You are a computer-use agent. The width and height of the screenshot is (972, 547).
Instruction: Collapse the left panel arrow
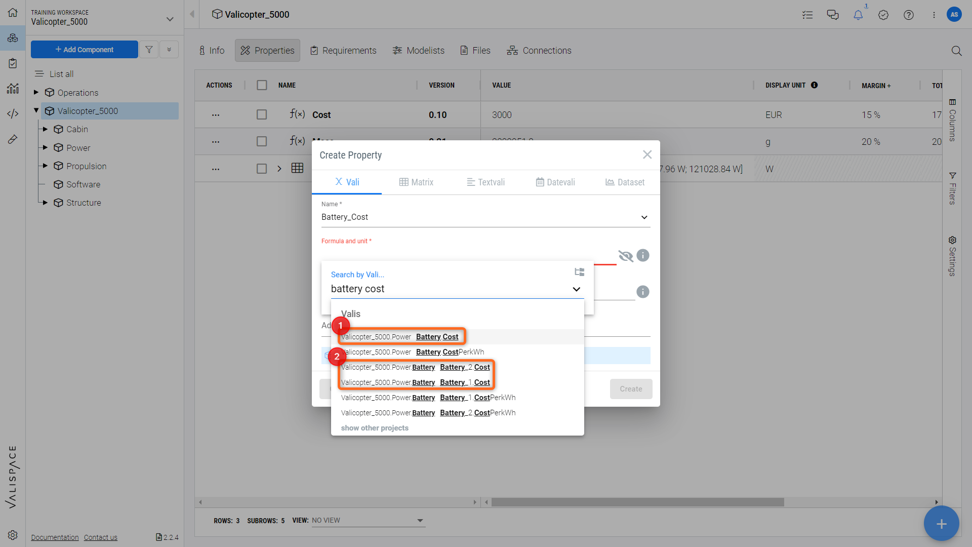point(192,14)
